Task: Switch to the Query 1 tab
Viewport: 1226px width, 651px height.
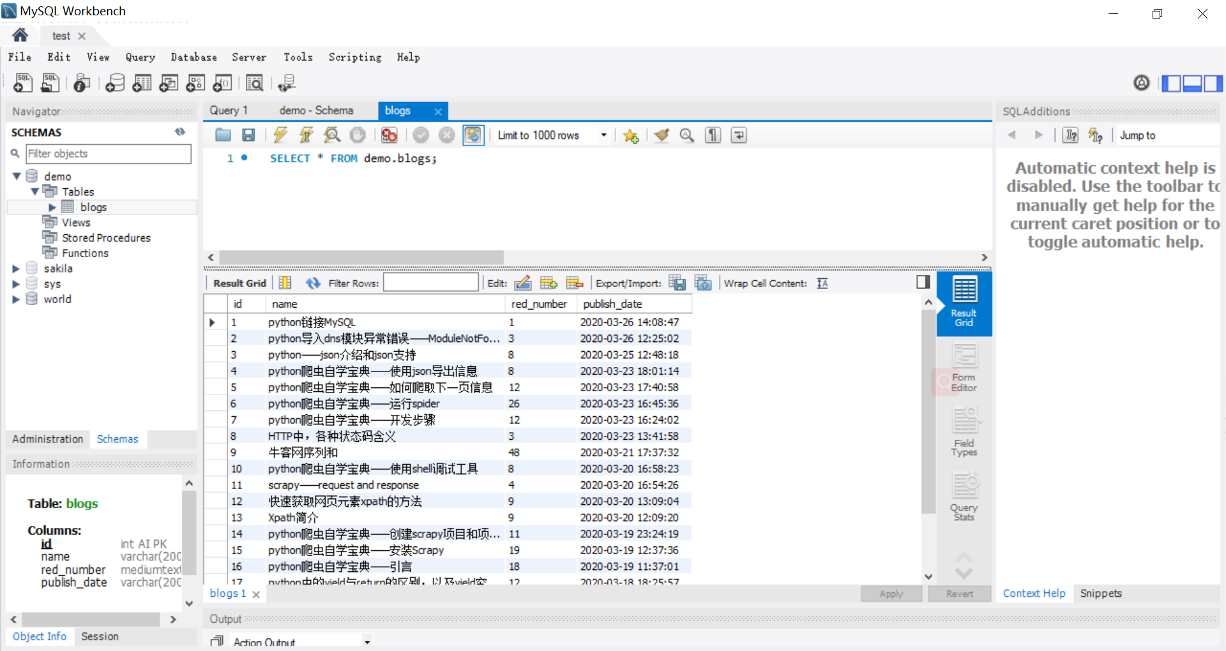Action: click(x=229, y=110)
